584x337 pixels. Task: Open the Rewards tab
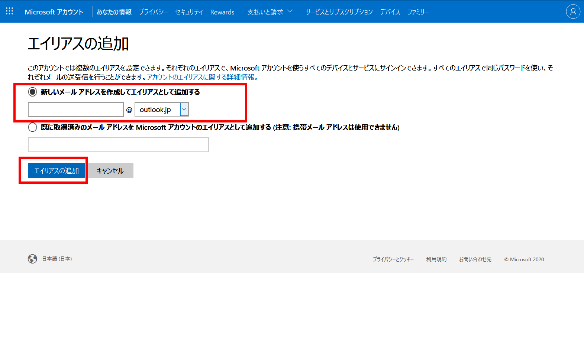(x=222, y=12)
